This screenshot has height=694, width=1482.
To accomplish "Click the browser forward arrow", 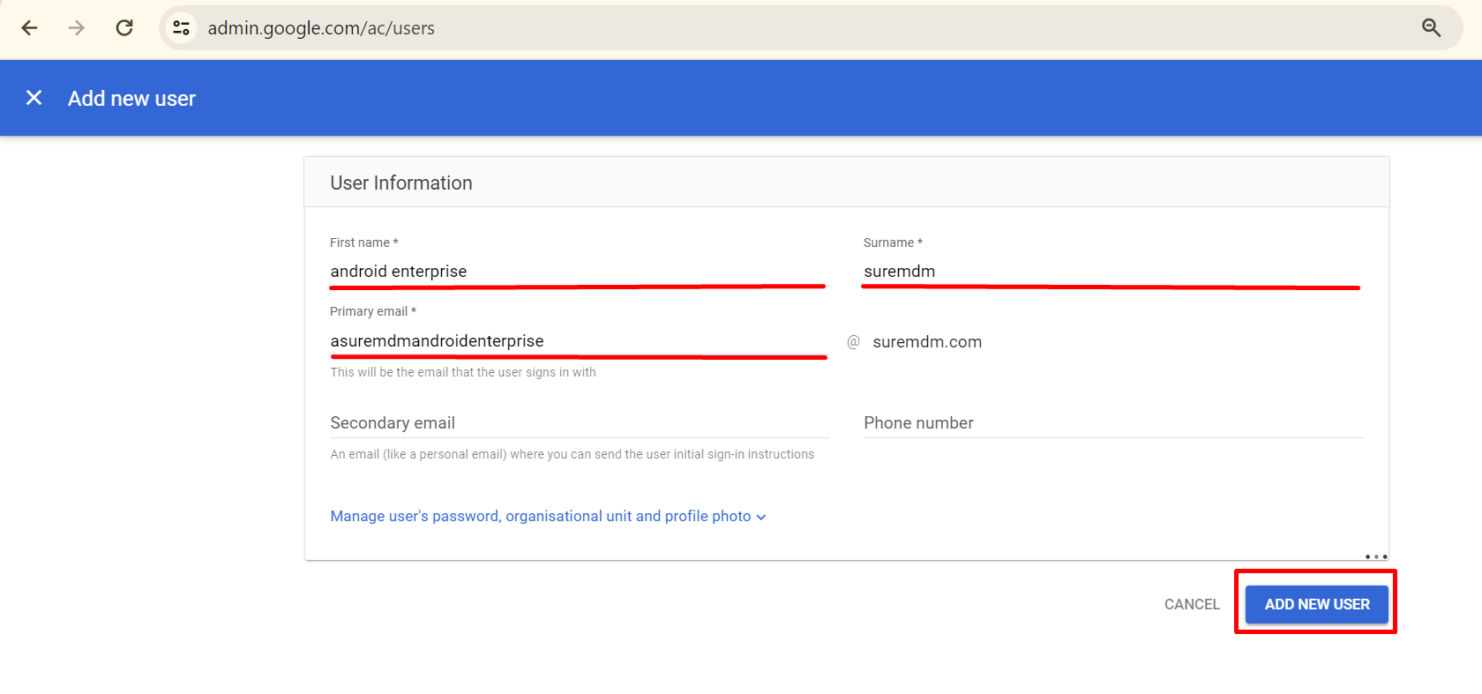I will [77, 27].
